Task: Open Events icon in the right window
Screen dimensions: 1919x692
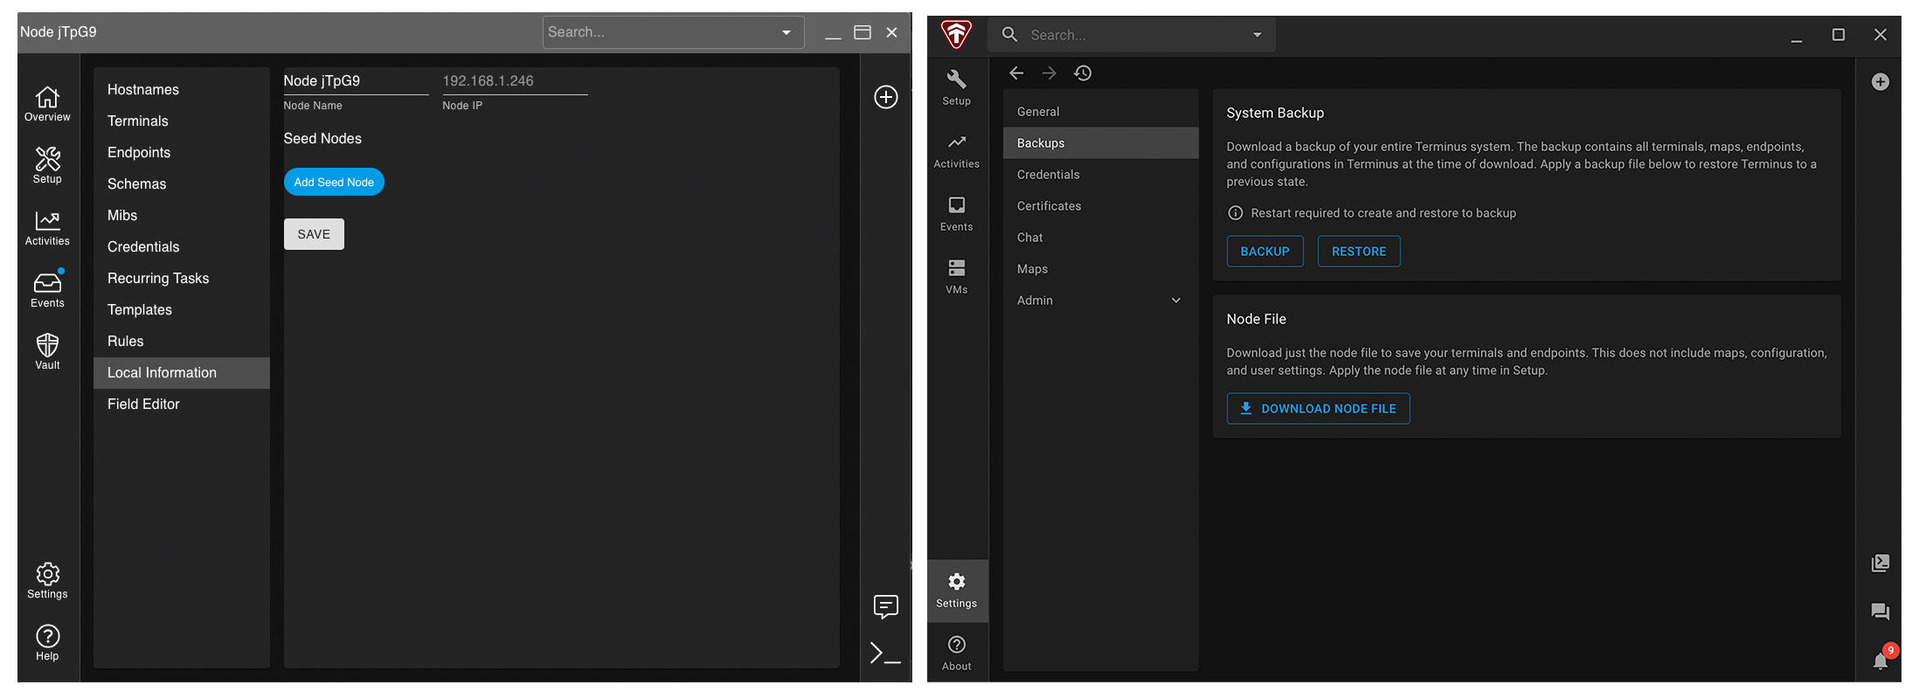Action: click(x=957, y=214)
